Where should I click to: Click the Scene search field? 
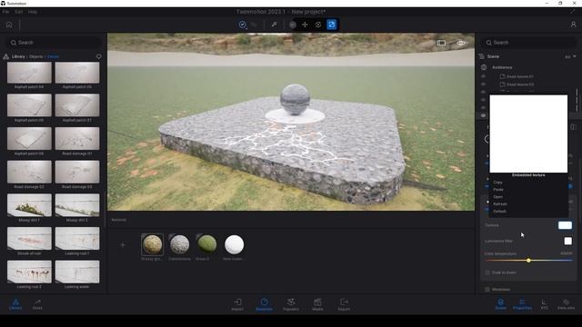pyautogui.click(x=527, y=43)
